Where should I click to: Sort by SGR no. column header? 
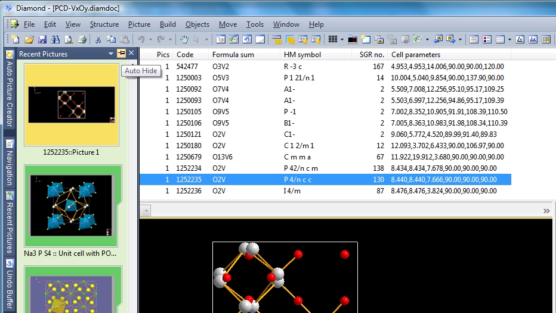click(371, 55)
